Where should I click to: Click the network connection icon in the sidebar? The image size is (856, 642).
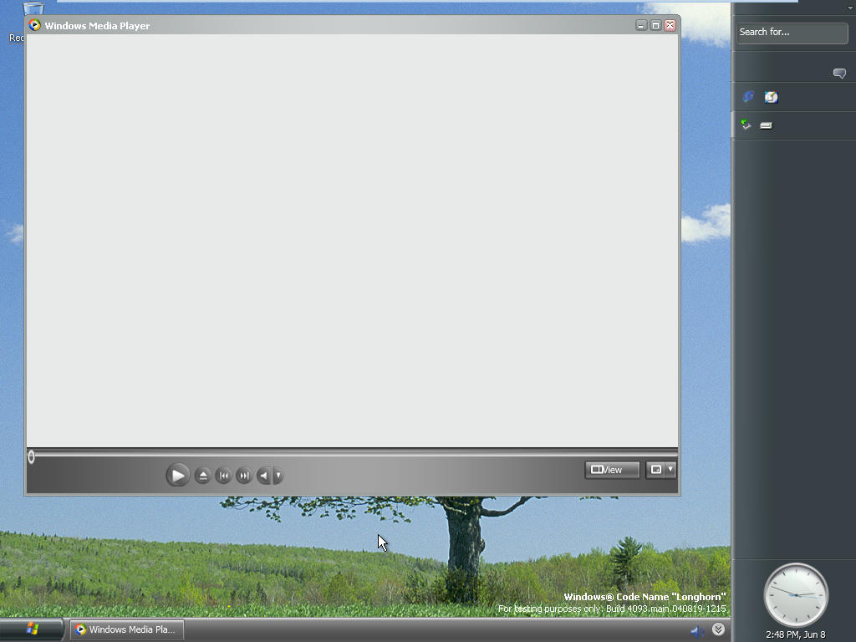tap(746, 125)
